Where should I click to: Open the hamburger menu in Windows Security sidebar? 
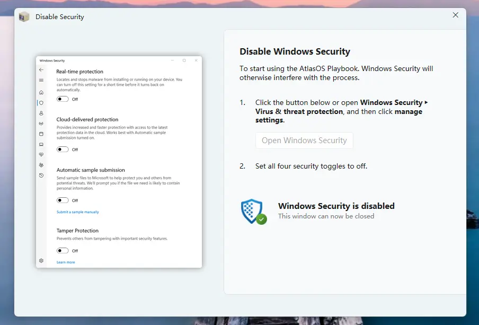[x=41, y=80]
